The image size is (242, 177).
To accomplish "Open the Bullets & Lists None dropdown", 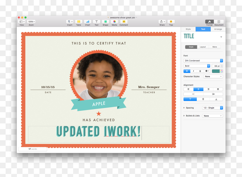I will click(212, 116).
